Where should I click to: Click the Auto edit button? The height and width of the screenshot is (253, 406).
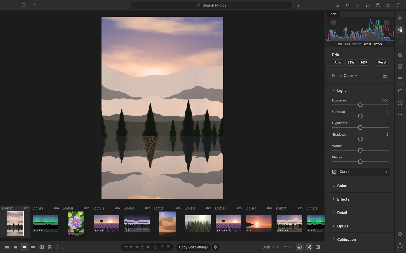[x=338, y=62]
